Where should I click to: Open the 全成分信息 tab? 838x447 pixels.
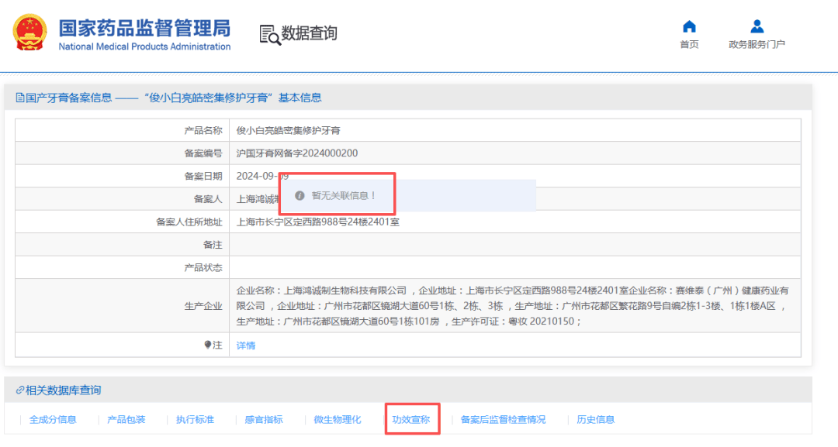pyautogui.click(x=53, y=420)
